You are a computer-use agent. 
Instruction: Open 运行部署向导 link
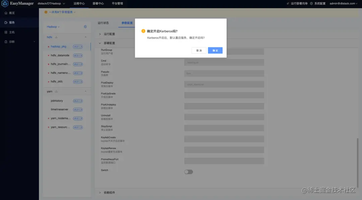(x=299, y=3)
